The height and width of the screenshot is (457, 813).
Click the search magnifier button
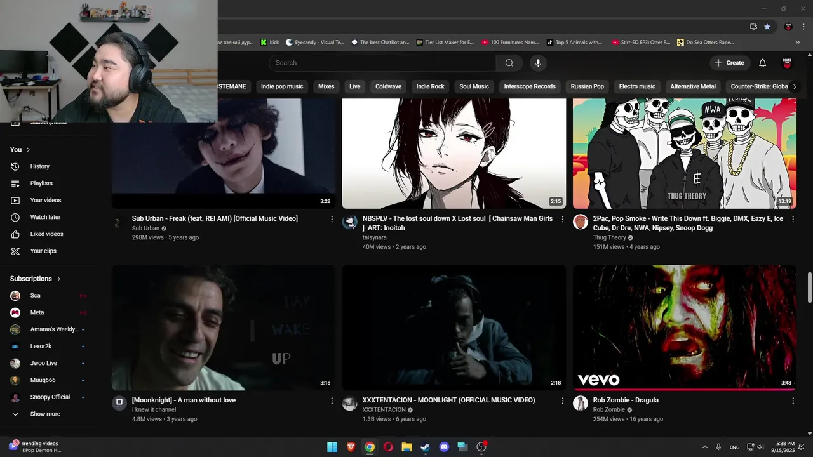[509, 63]
